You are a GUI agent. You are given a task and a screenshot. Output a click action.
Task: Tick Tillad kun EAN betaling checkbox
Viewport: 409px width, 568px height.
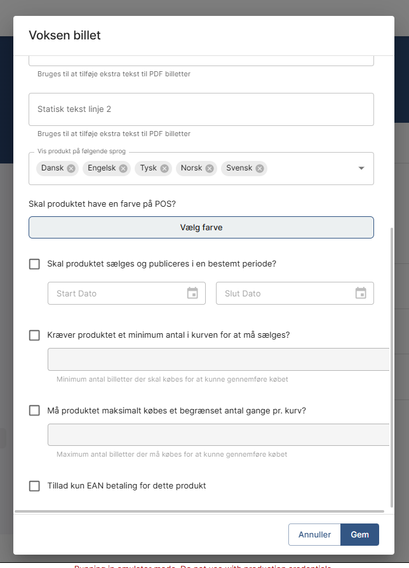click(x=34, y=486)
